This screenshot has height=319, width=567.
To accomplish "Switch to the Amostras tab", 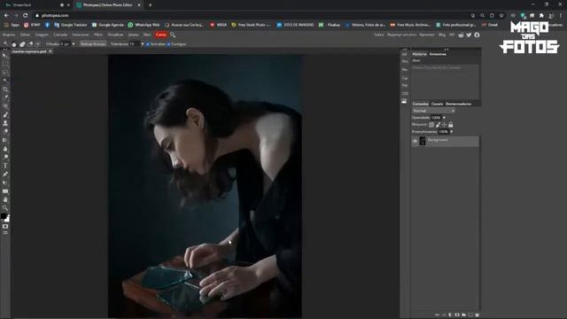I will (438, 54).
